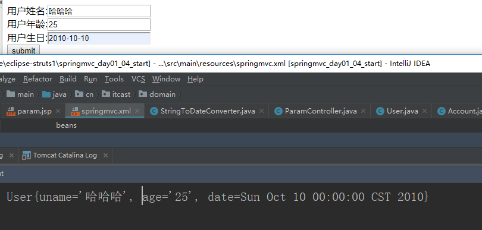This screenshot has height=230, width=482.
Task: Open the Refactor menu
Action: pyautogui.click(x=37, y=79)
